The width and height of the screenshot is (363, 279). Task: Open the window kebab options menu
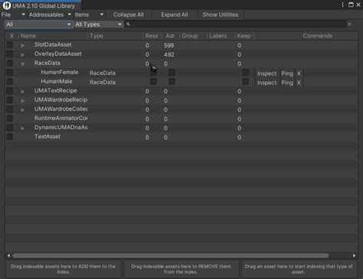342,5
